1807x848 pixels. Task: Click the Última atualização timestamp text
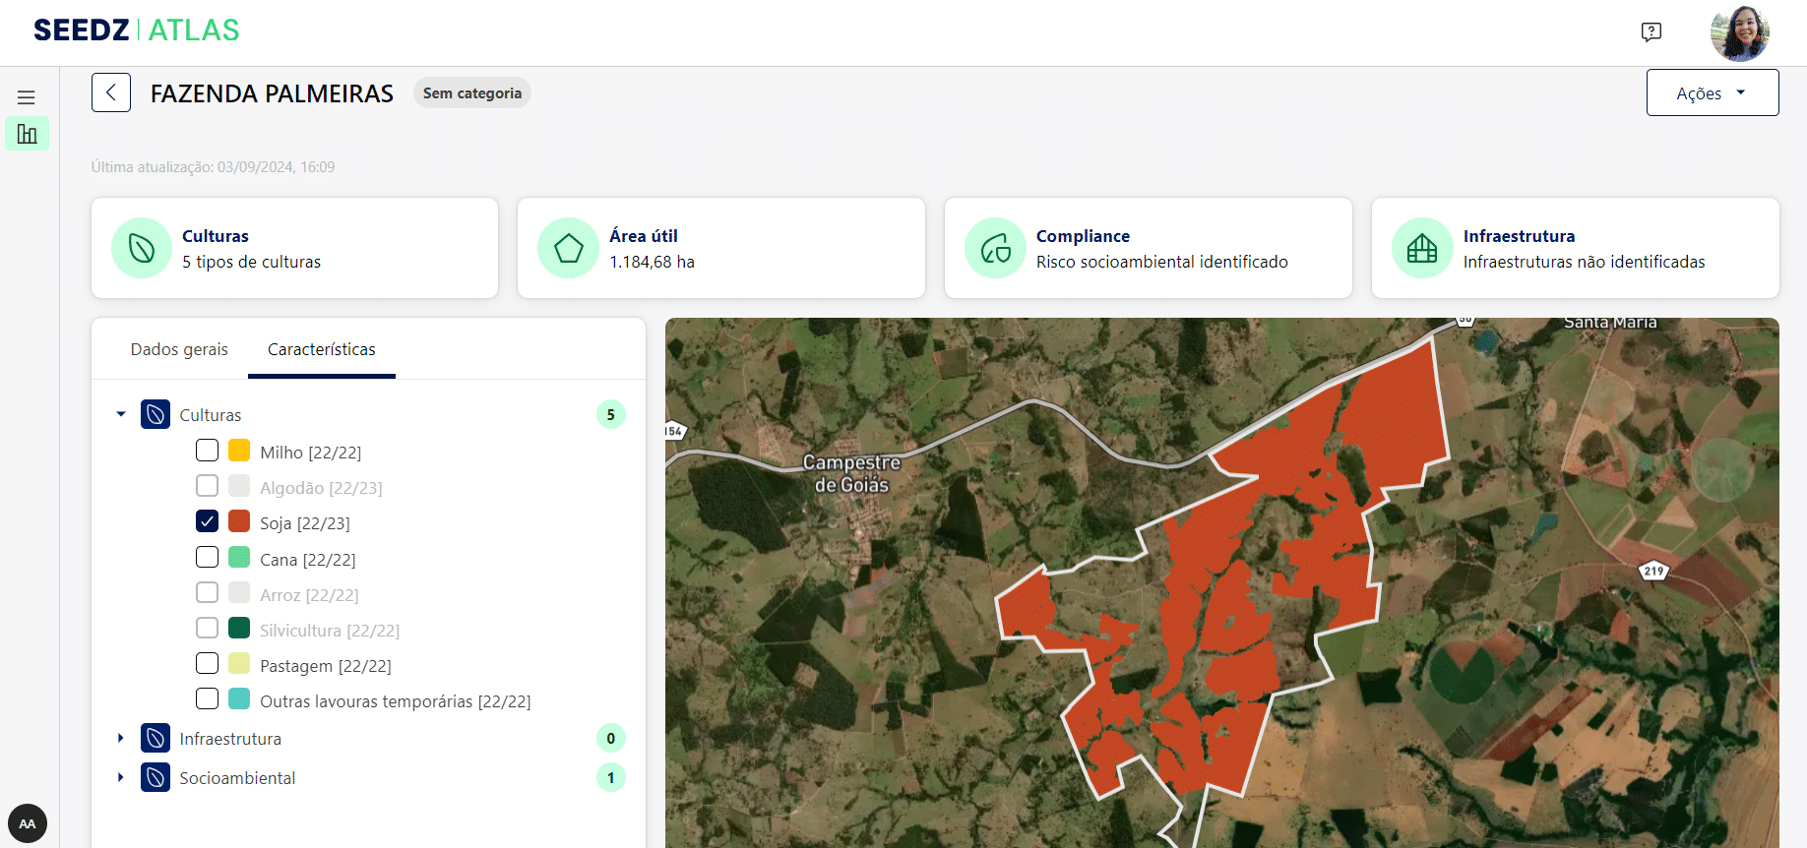coord(213,167)
